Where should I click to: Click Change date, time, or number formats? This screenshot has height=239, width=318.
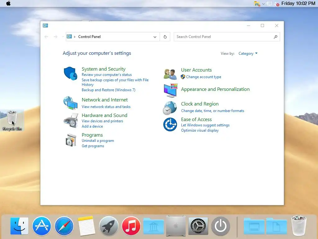click(x=212, y=111)
